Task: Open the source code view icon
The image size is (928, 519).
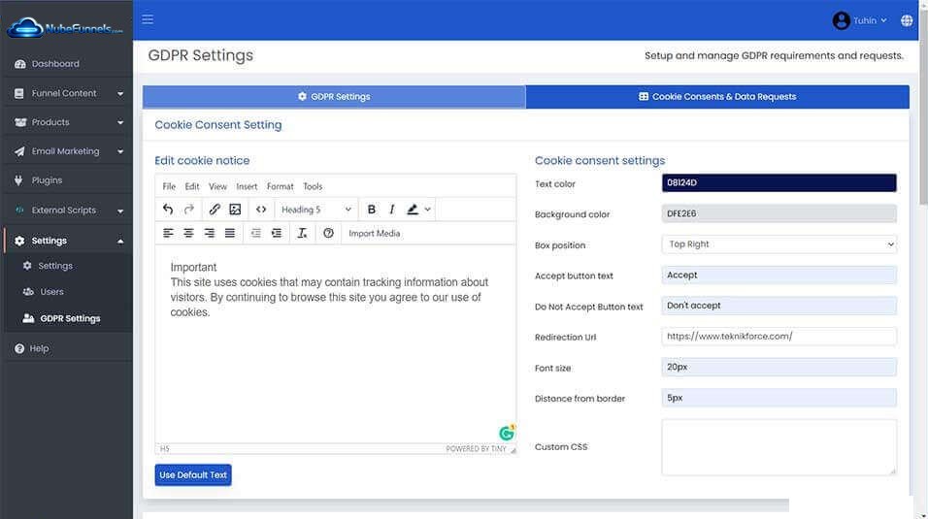Action: pos(261,210)
